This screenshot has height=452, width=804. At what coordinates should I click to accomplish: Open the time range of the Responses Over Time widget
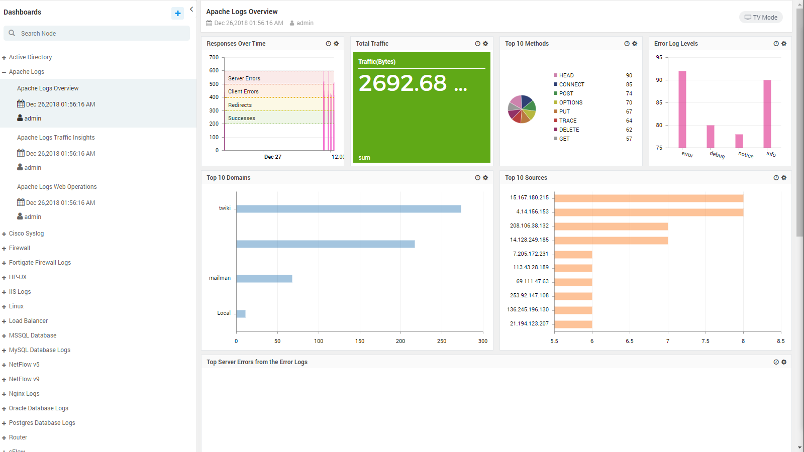point(328,44)
